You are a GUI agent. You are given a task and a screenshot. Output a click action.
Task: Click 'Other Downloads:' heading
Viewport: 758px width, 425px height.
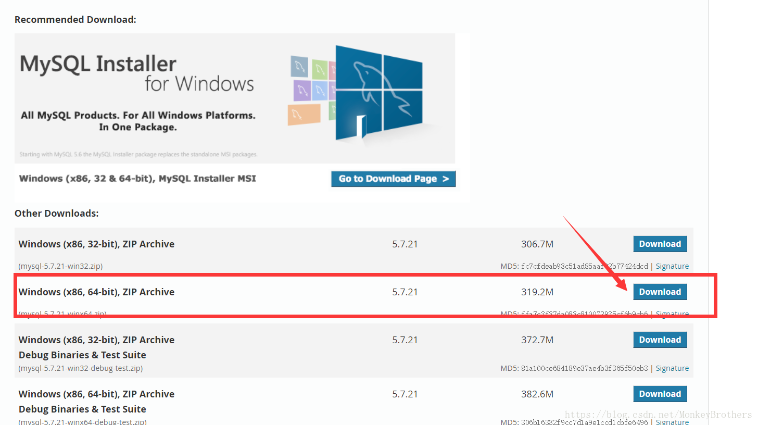(x=57, y=214)
